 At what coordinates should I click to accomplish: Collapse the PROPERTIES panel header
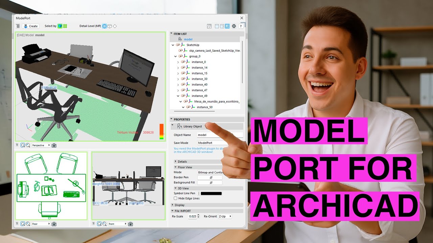tap(207, 119)
